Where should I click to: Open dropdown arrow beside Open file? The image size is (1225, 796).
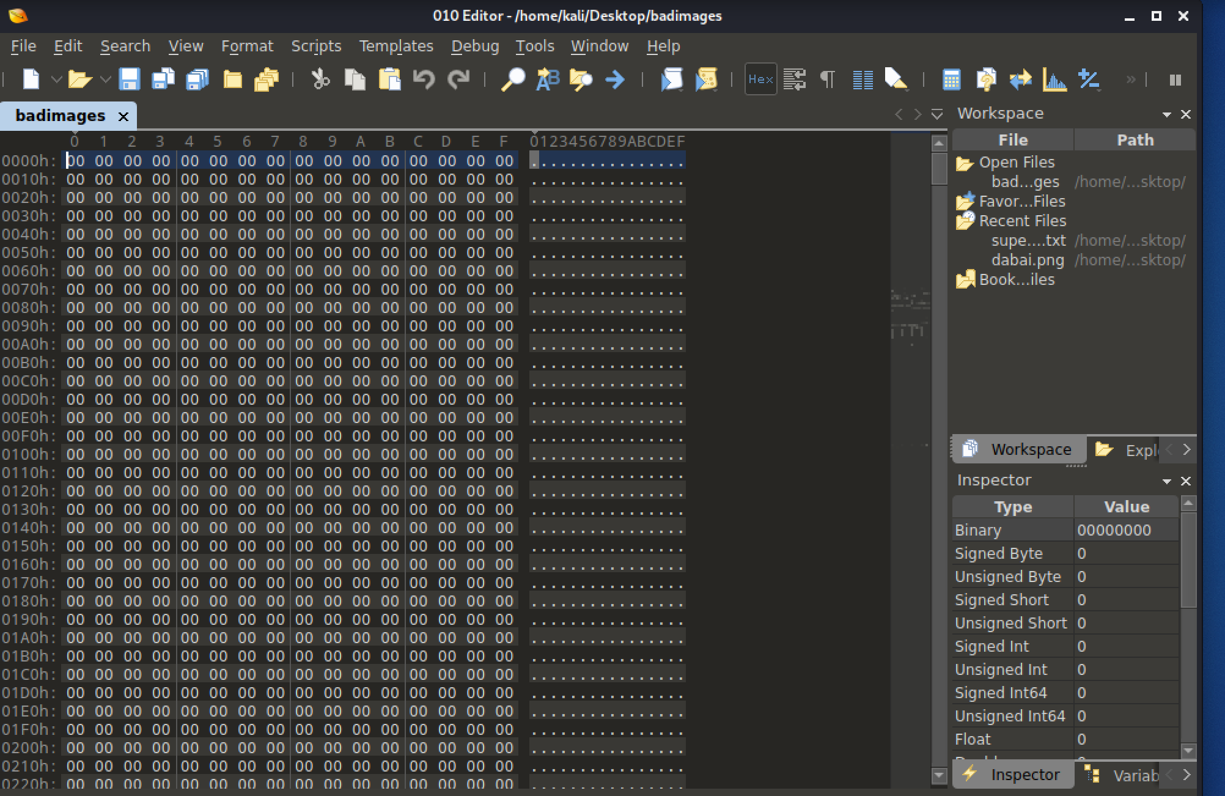coord(105,79)
